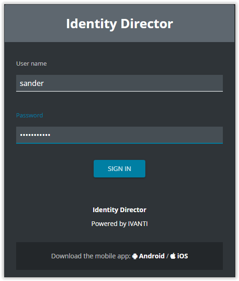Click the Android robot icon
This screenshot has height=281, width=239.
click(135, 256)
